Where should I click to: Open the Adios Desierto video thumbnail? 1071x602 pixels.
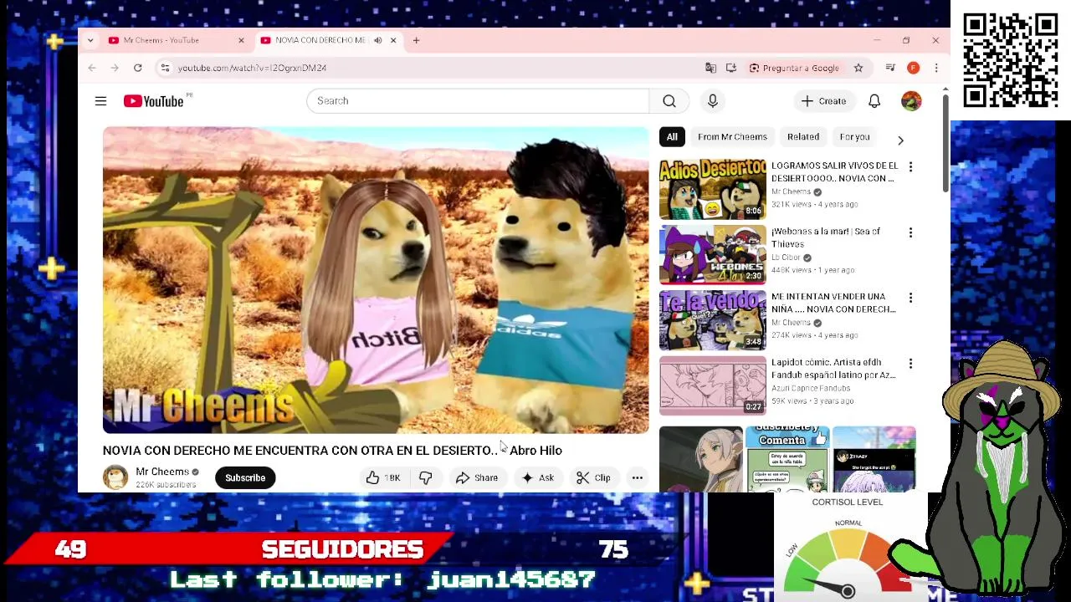coord(712,190)
